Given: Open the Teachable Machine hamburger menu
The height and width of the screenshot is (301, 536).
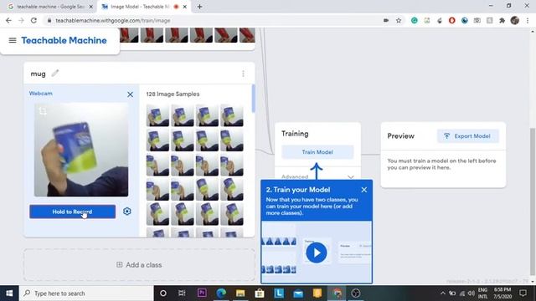Looking at the screenshot, I should pyautogui.click(x=13, y=40).
